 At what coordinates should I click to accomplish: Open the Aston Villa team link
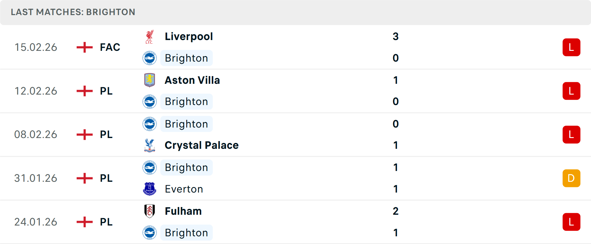click(x=192, y=80)
